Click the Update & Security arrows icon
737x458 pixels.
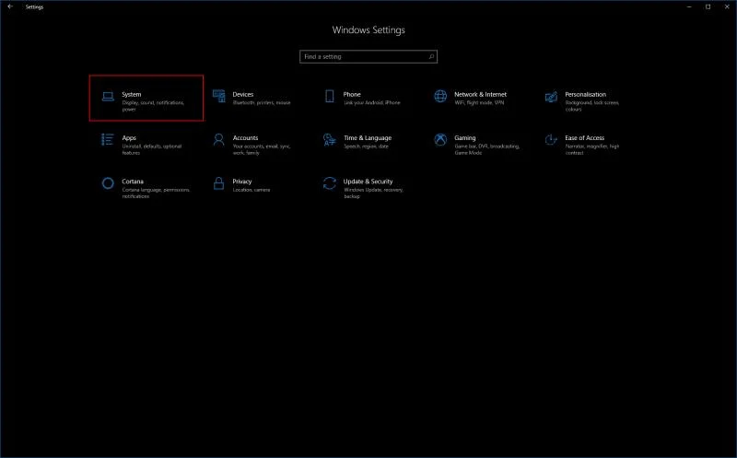pyautogui.click(x=330, y=183)
